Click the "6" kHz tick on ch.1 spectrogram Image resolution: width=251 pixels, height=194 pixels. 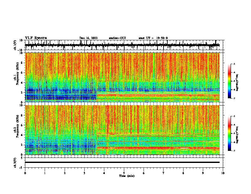tap(22, 73)
